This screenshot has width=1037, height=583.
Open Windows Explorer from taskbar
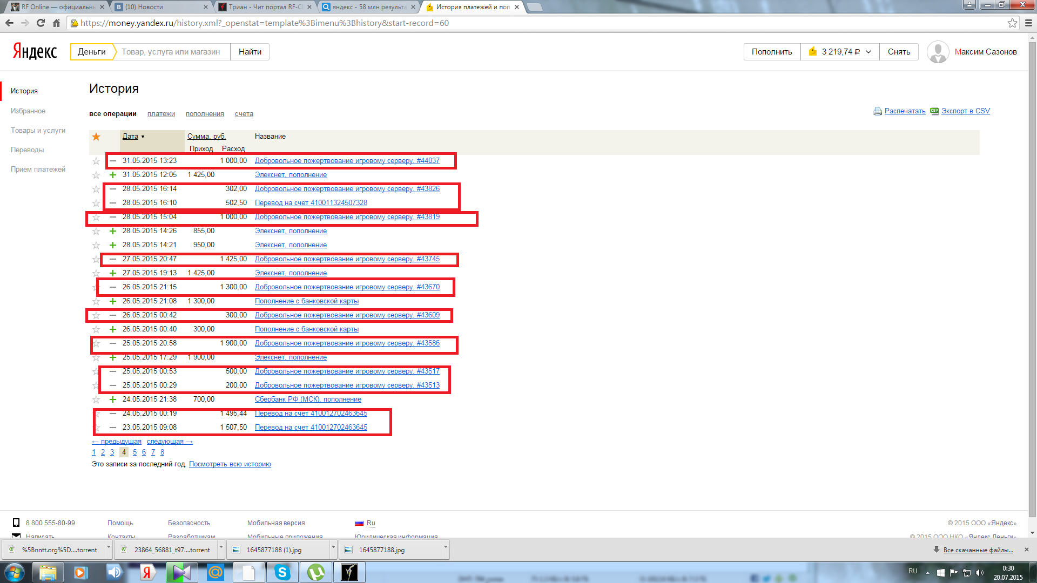pos(48,572)
